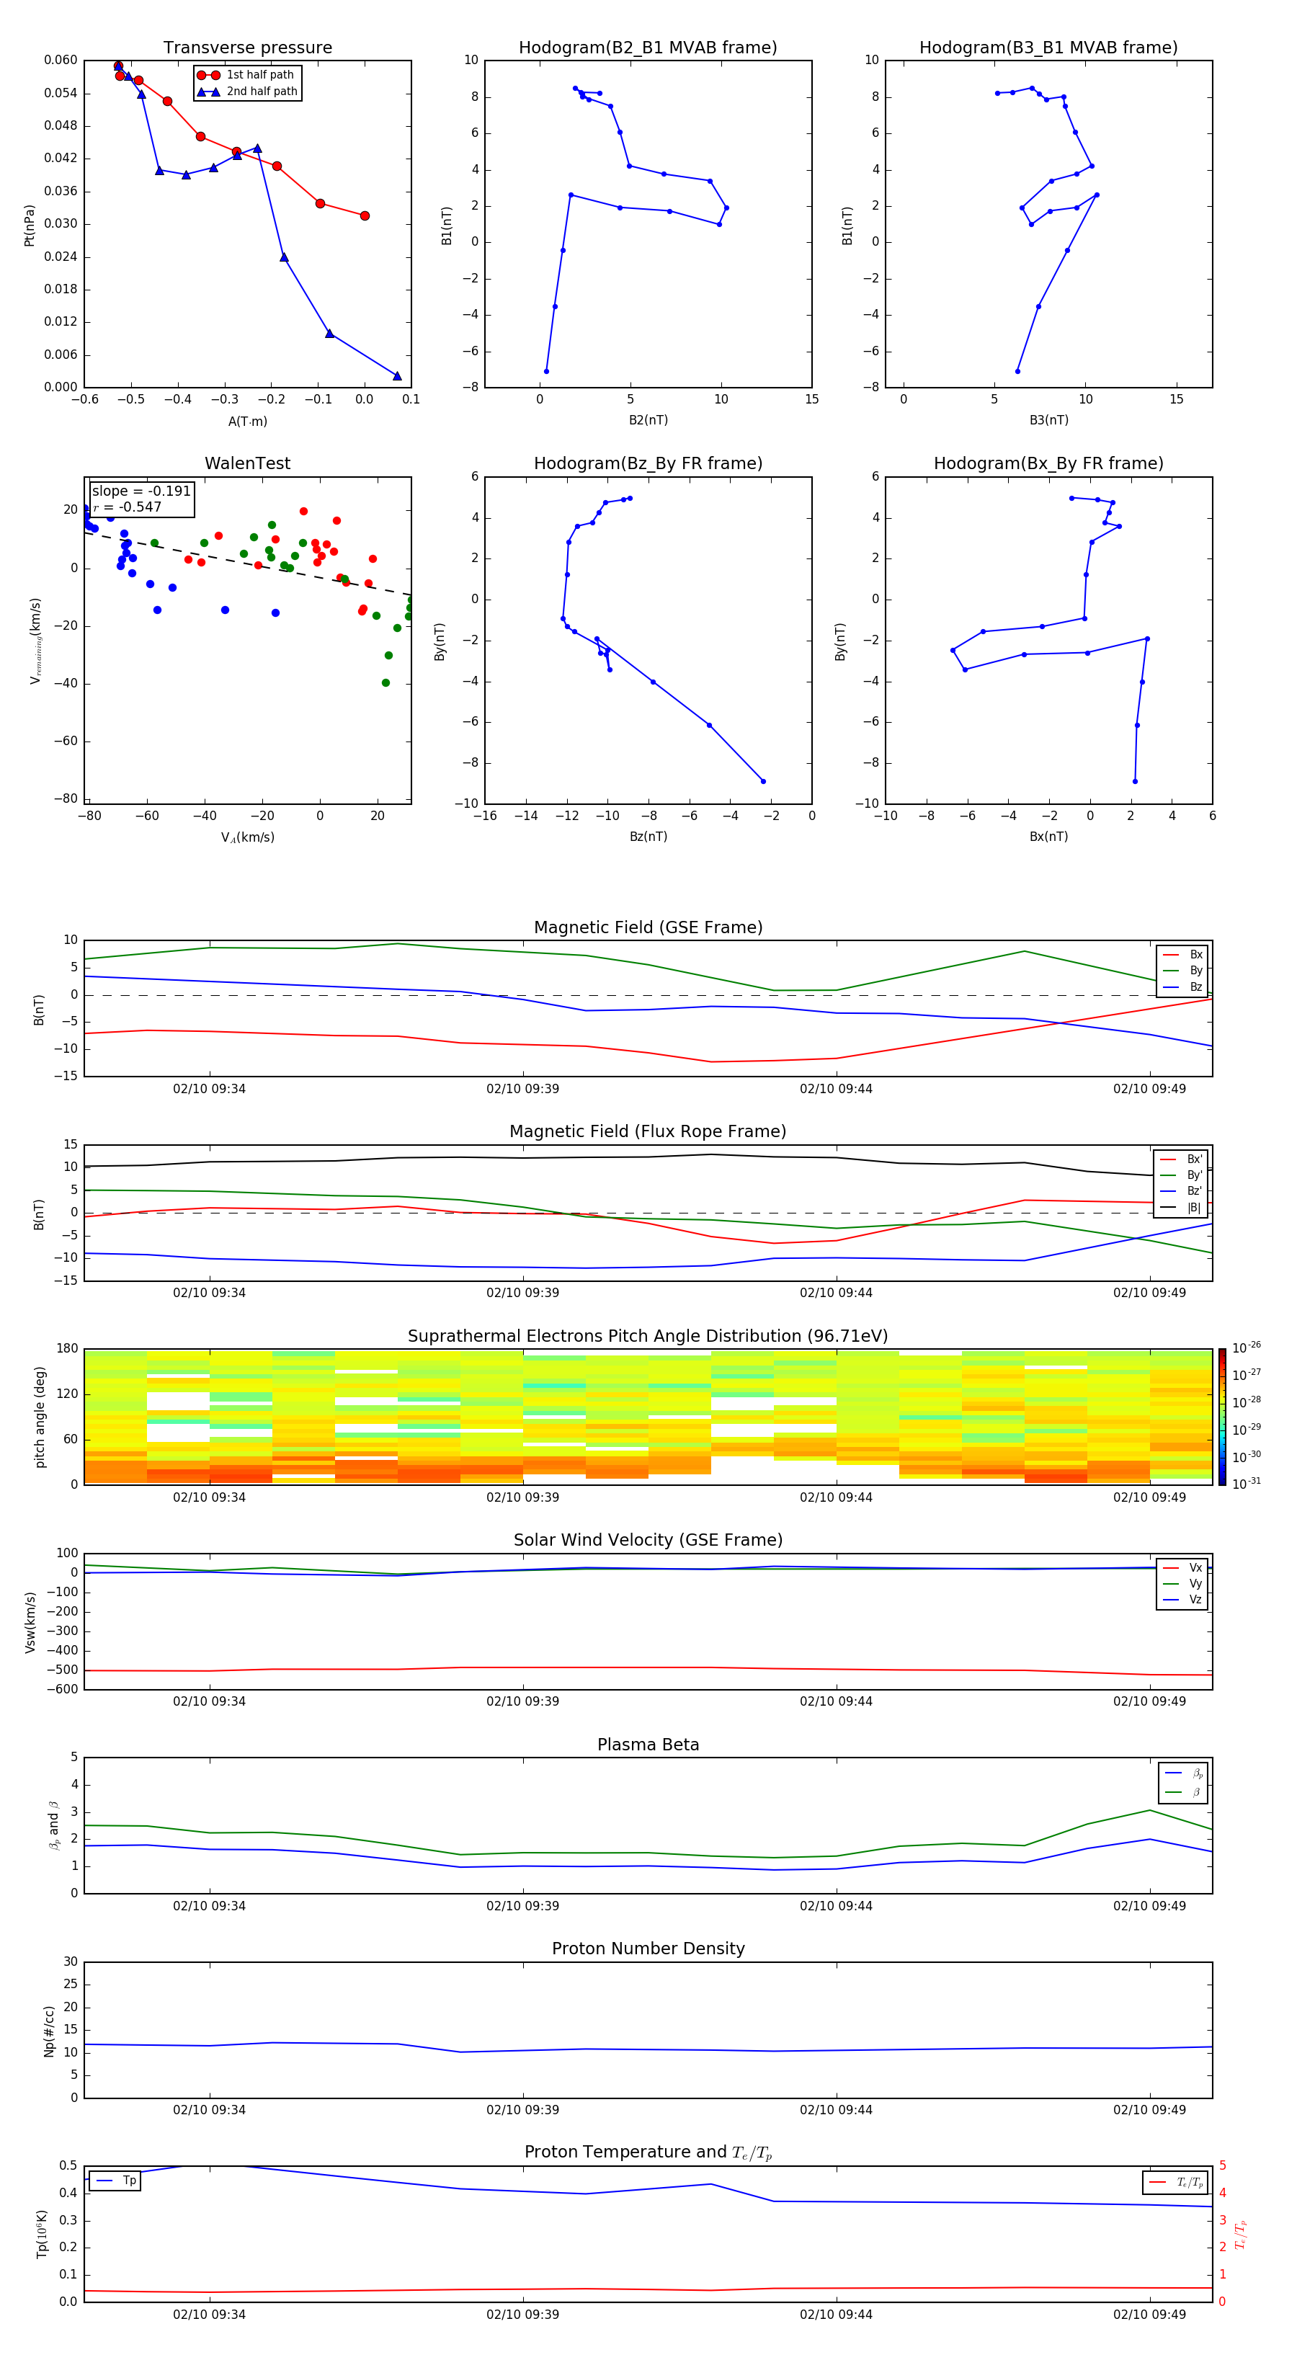Click the 'V_A(km/s)' axis label under WalenTest
This screenshot has width=1297, height=2378.
click(x=247, y=837)
